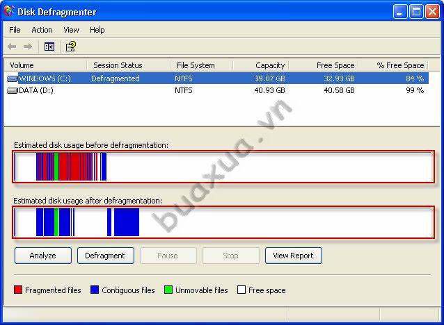Open the Action menu
The height and width of the screenshot is (325, 444).
(x=42, y=30)
